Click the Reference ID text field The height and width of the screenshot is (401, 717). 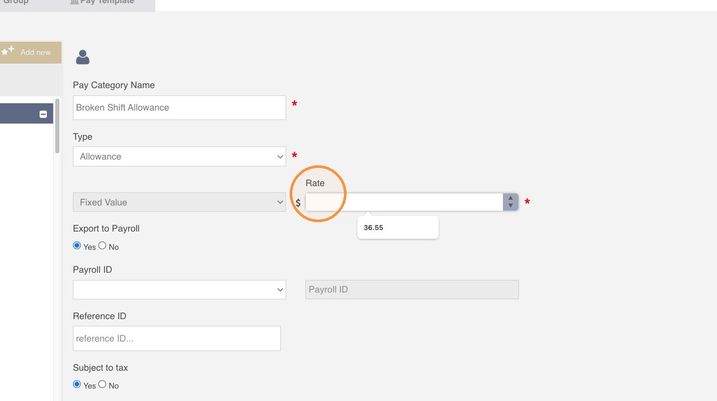[177, 338]
